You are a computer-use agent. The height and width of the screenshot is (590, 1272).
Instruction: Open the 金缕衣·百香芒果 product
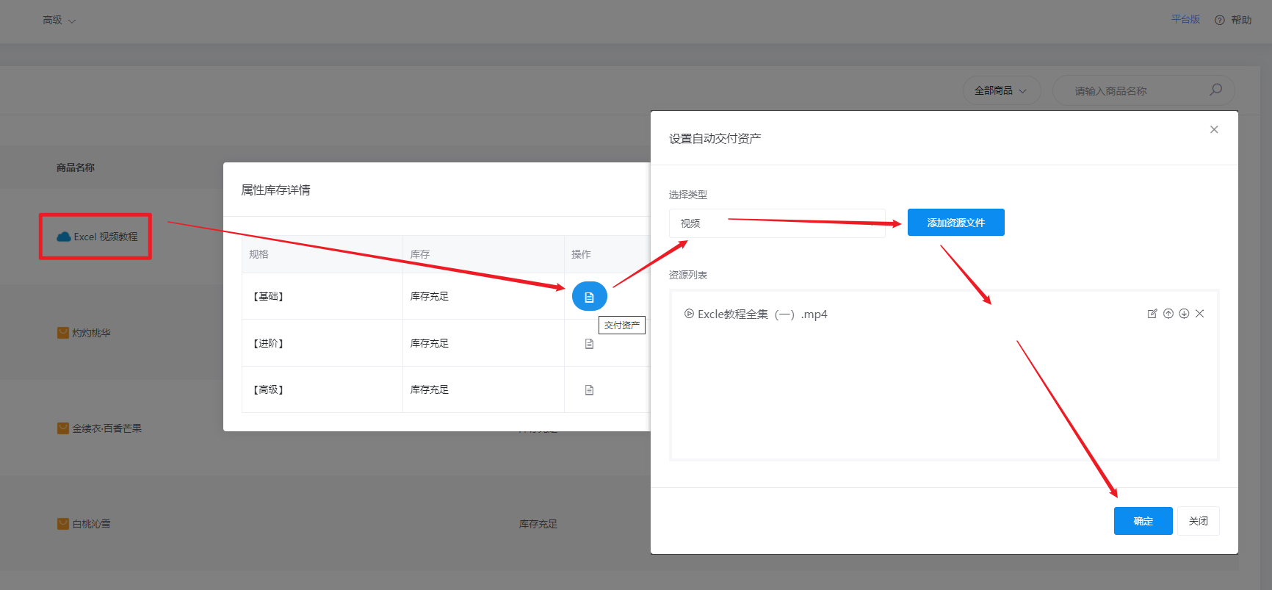(x=106, y=428)
